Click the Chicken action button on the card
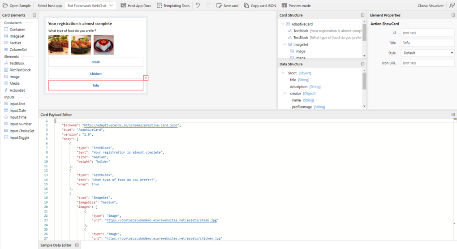457x249 pixels. (x=95, y=74)
